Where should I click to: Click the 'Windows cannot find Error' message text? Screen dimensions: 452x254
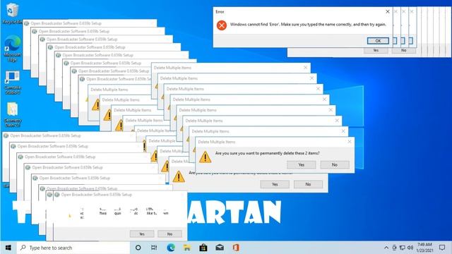tap(308, 25)
